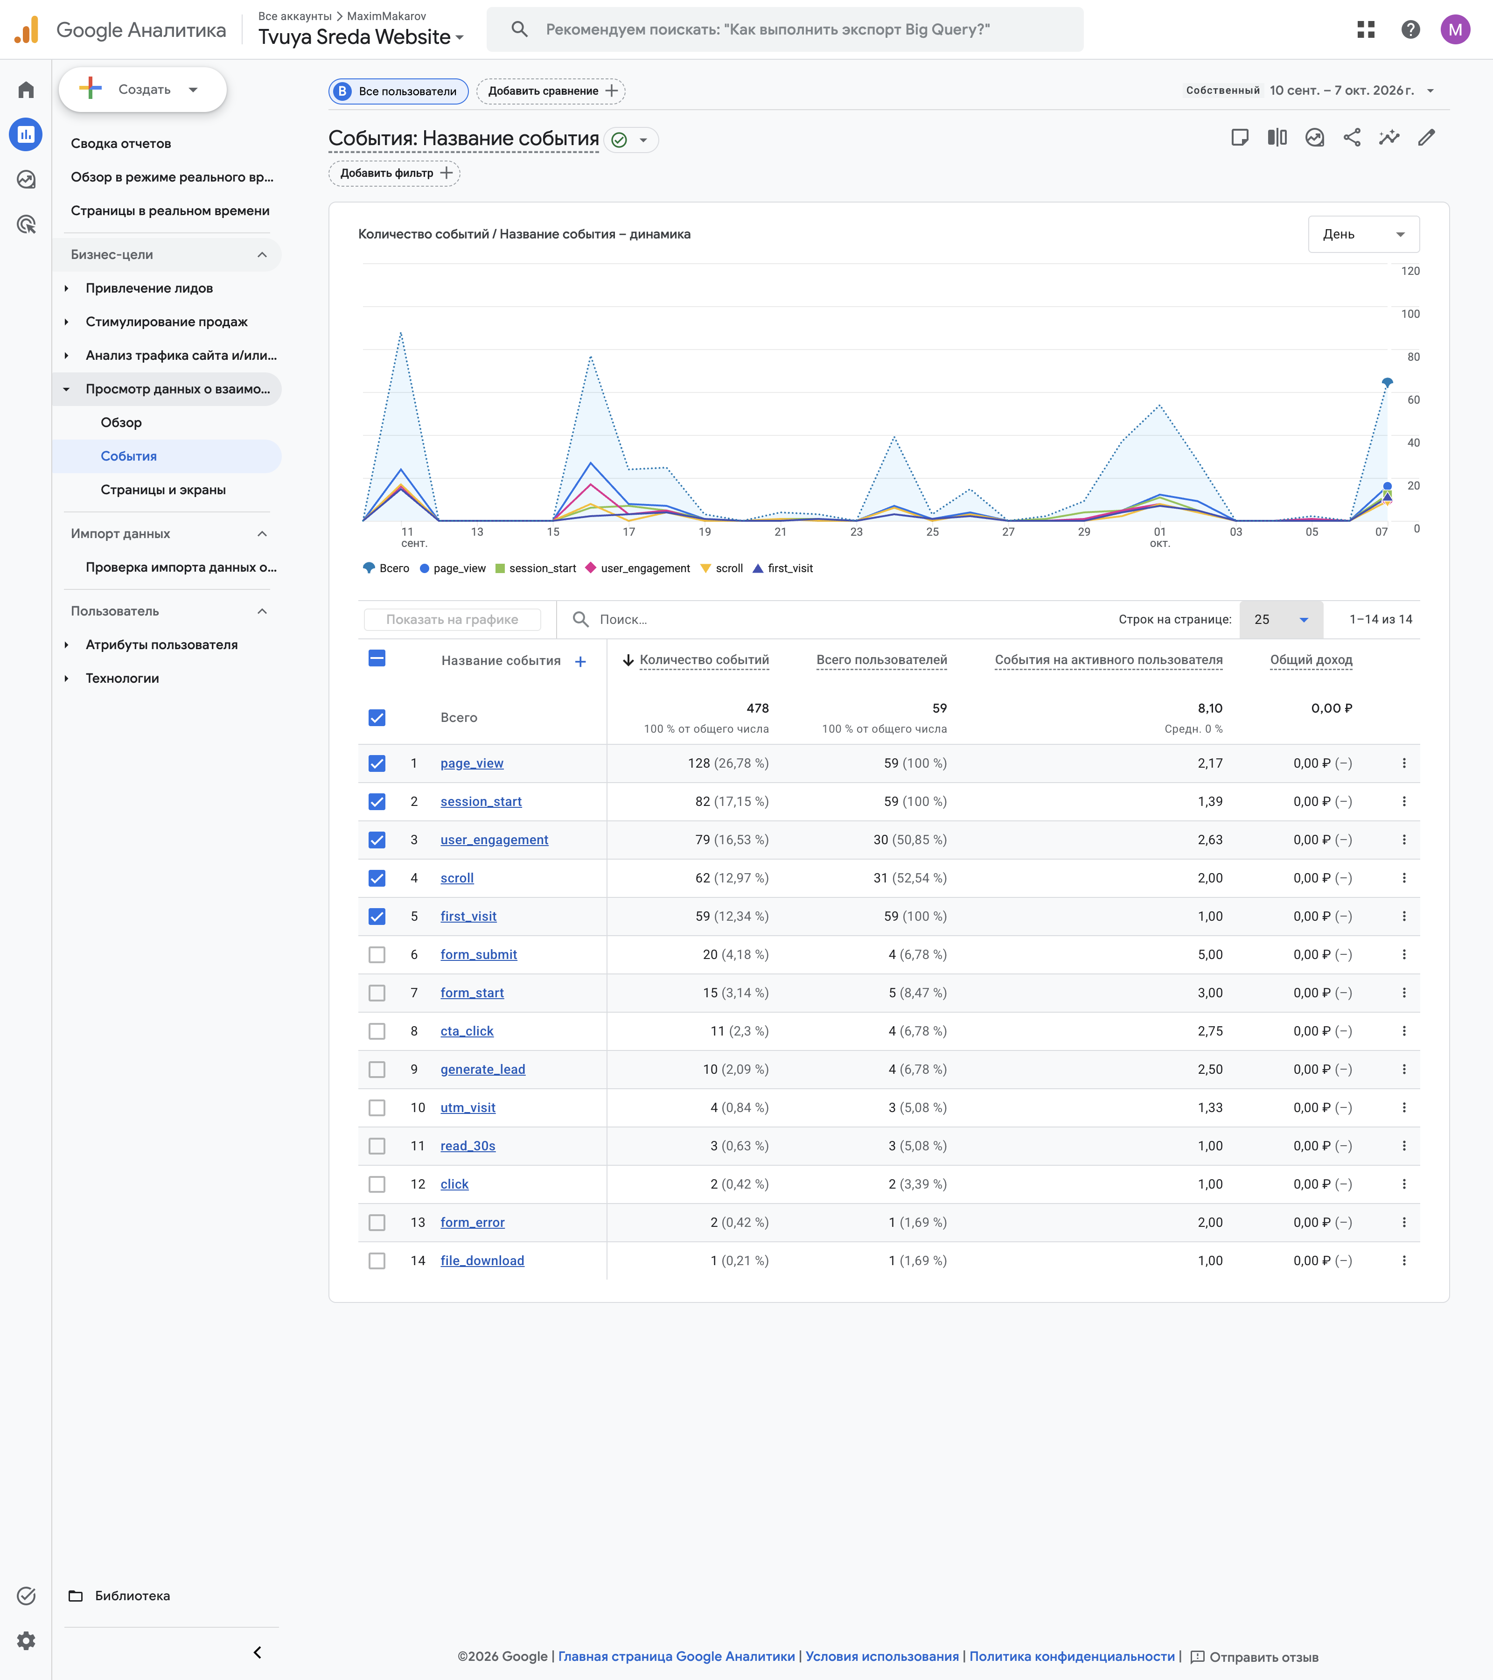
Task: Open the user_engagement event link
Action: 494,840
